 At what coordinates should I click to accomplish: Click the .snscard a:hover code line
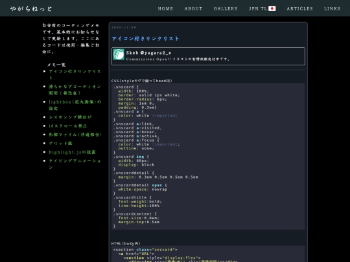pos(135,132)
